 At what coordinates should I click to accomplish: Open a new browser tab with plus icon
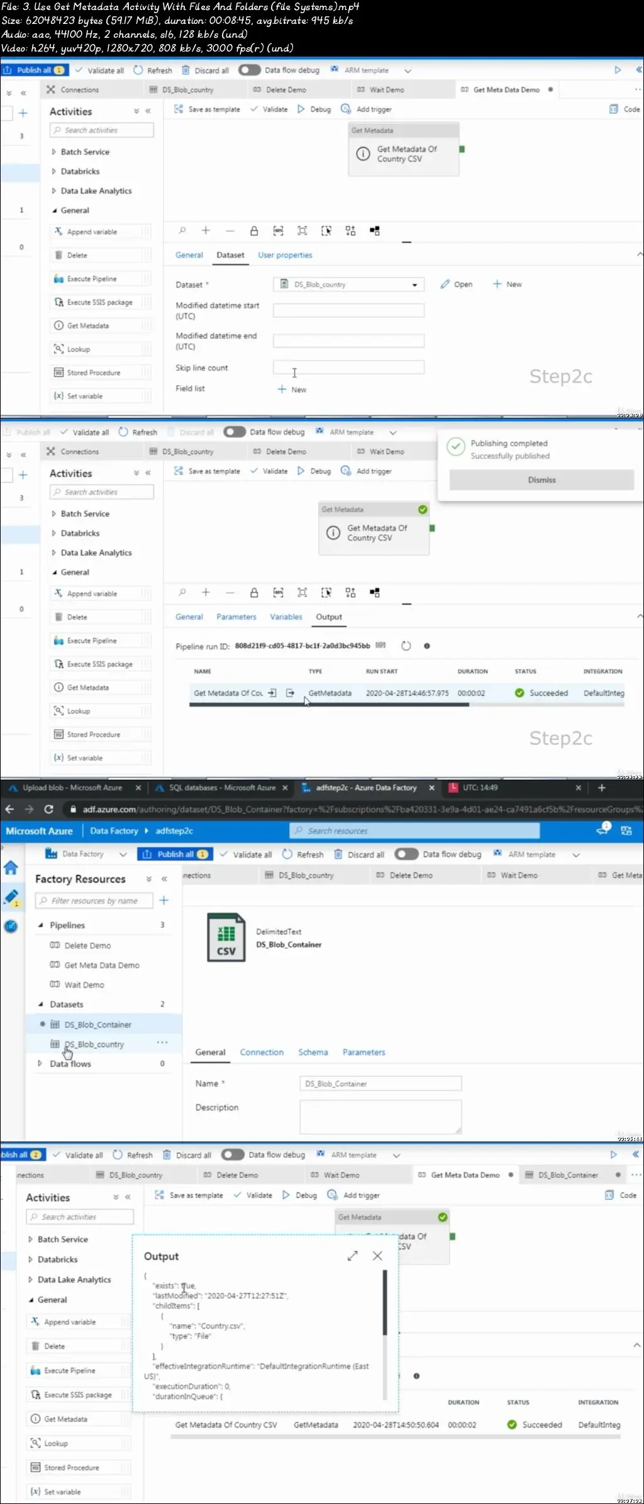pyautogui.click(x=601, y=788)
